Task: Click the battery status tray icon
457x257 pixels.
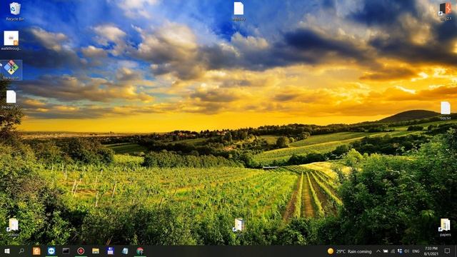Action: tap(386, 251)
